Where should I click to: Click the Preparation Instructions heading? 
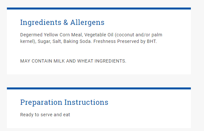(x=64, y=102)
